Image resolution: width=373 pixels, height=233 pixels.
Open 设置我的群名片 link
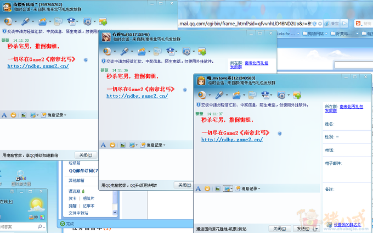tap(347, 225)
